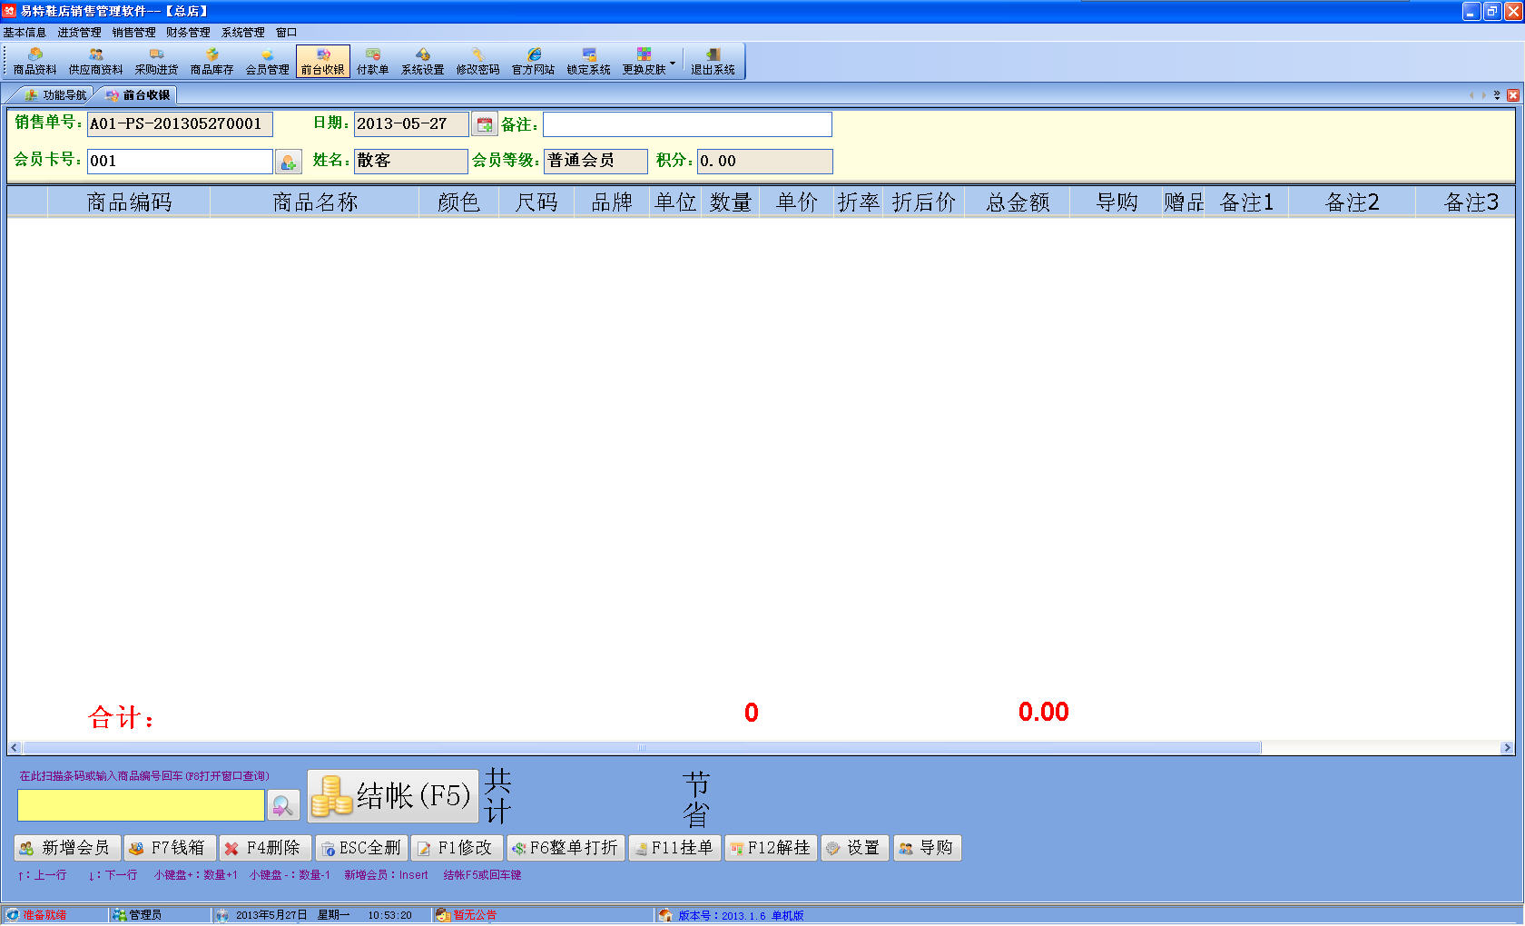The height and width of the screenshot is (926, 1525).
Task: Click the 备注 input field
Action: 687,124
